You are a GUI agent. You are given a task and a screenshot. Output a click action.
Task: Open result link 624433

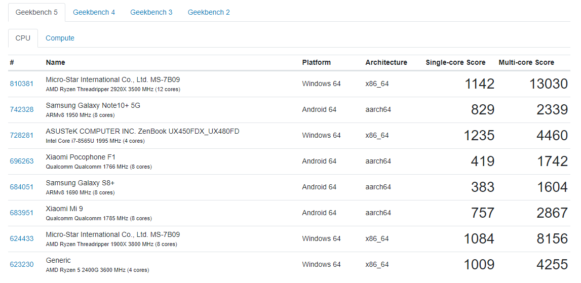point(21,238)
